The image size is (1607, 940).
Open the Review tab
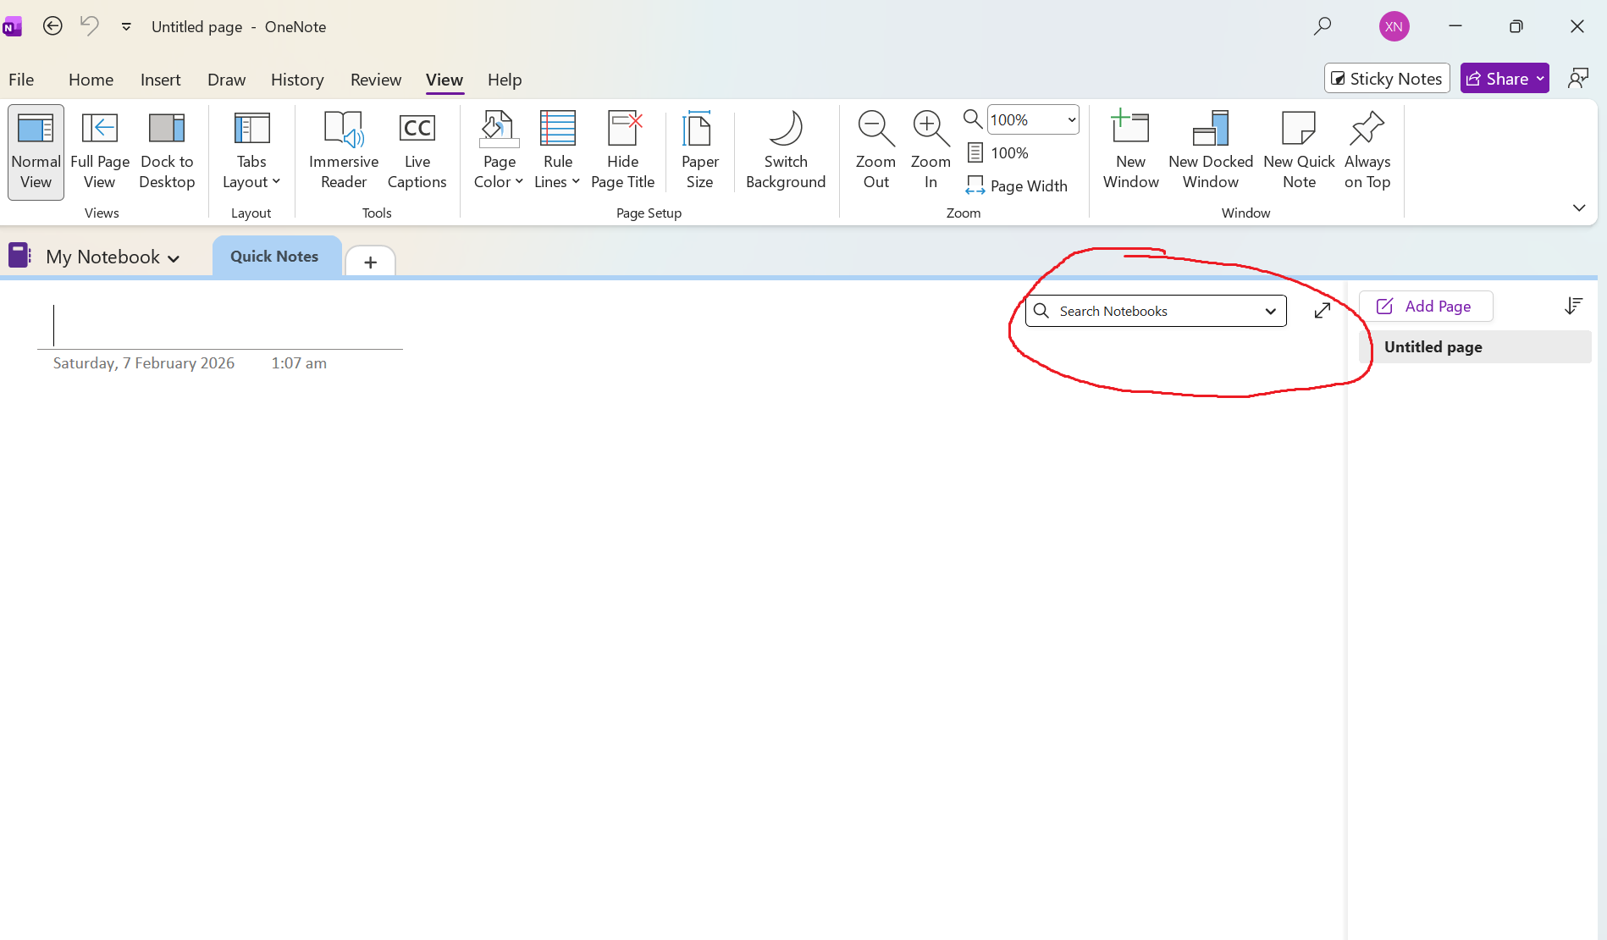(x=376, y=80)
